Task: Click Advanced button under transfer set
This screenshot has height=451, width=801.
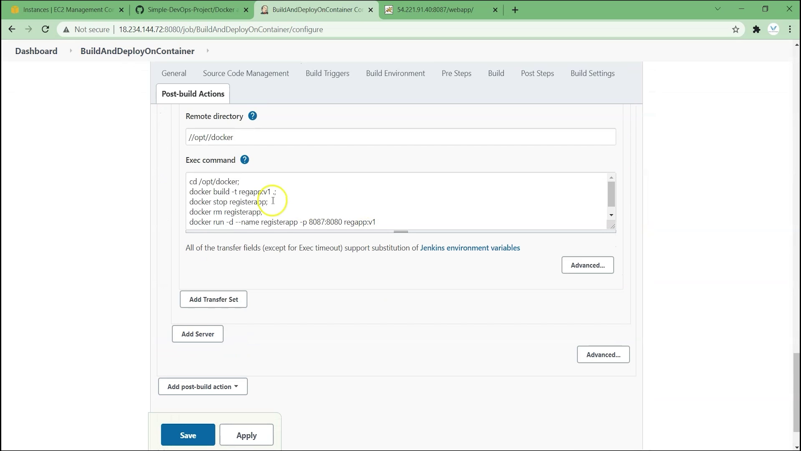Action: (x=587, y=265)
